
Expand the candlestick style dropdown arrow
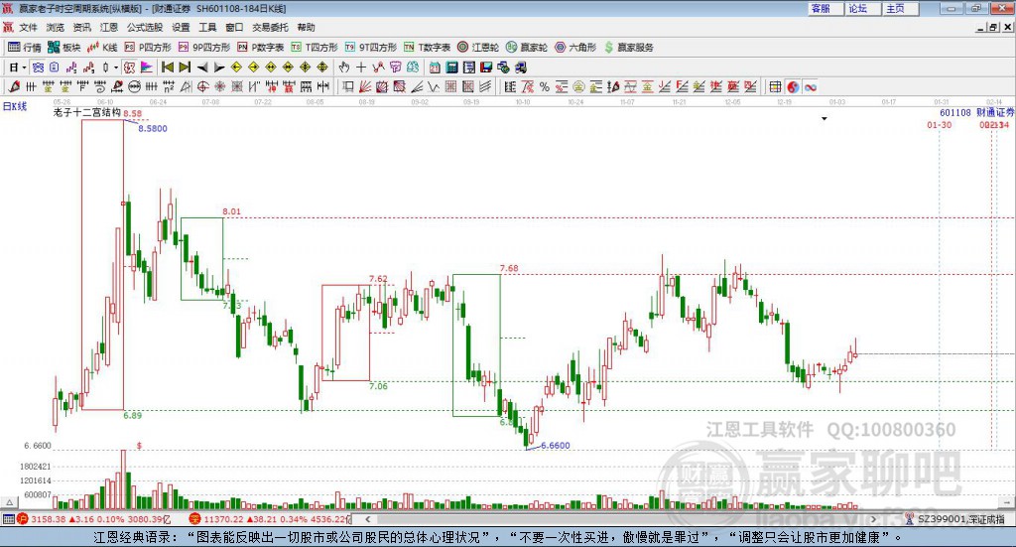pyautogui.click(x=116, y=68)
